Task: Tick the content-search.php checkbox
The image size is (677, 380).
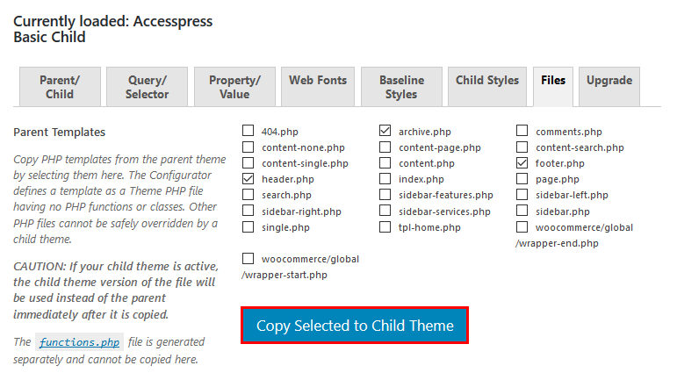Action: point(522,147)
